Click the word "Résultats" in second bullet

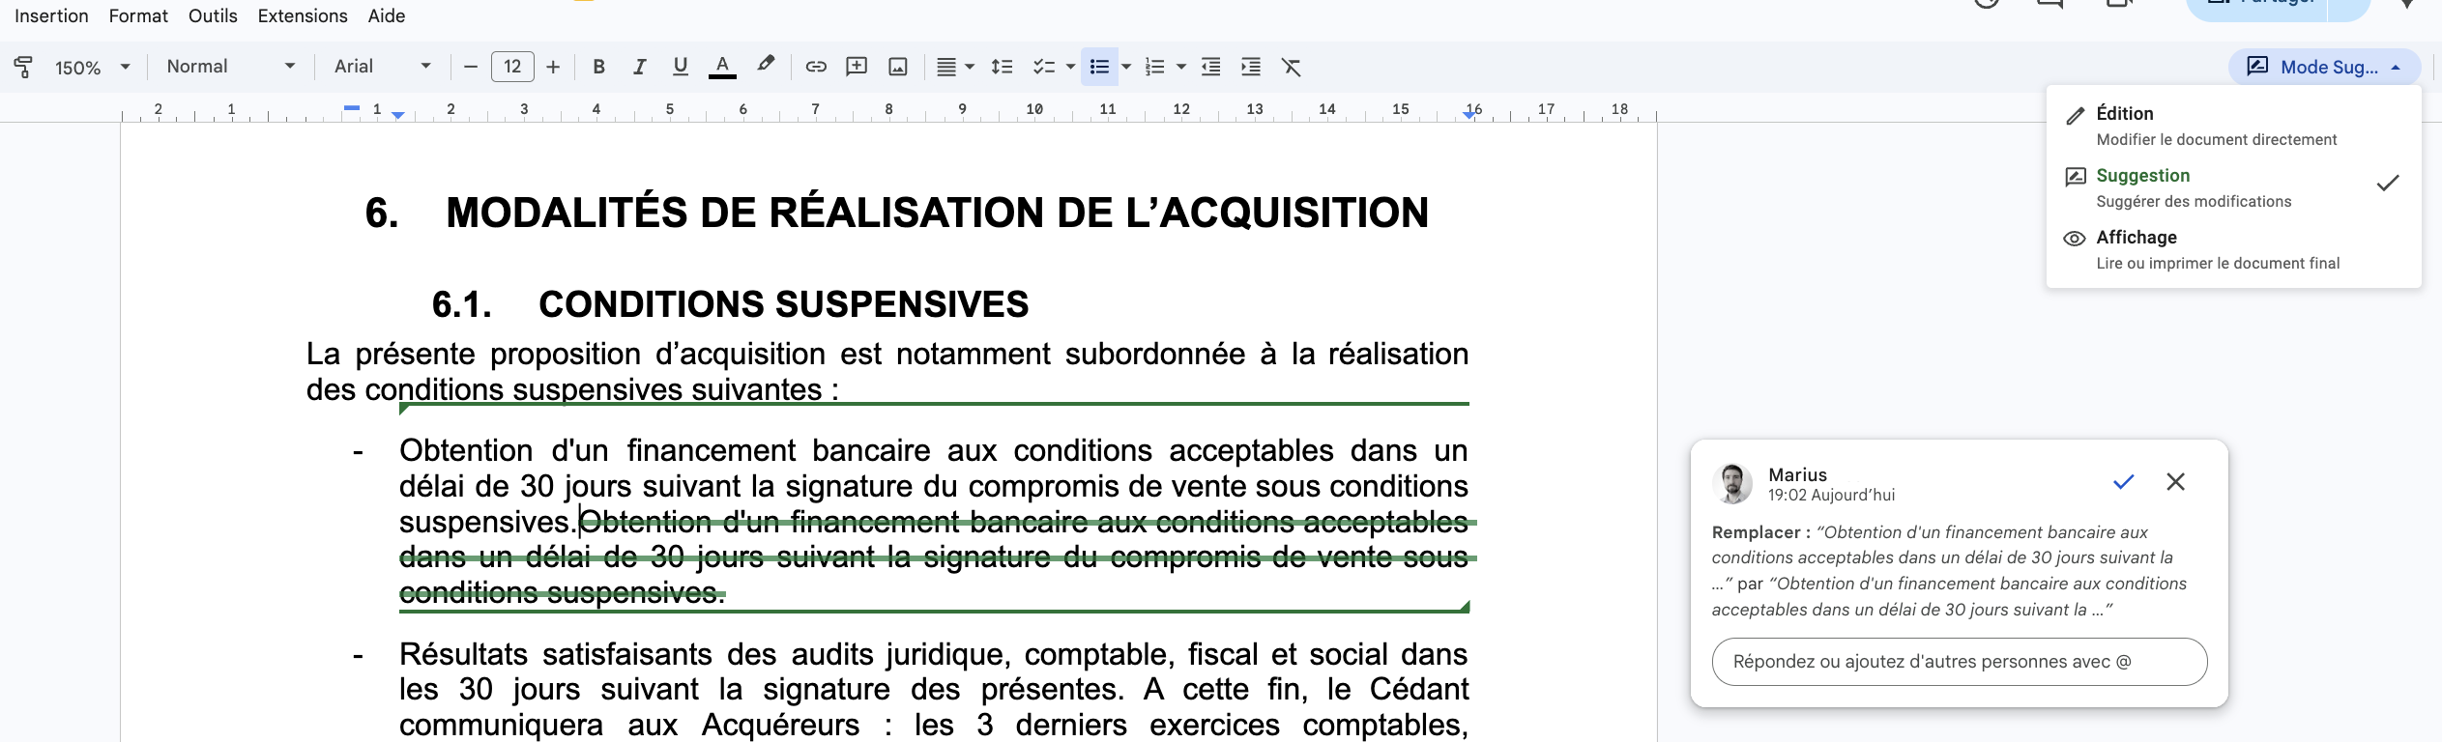463,654
